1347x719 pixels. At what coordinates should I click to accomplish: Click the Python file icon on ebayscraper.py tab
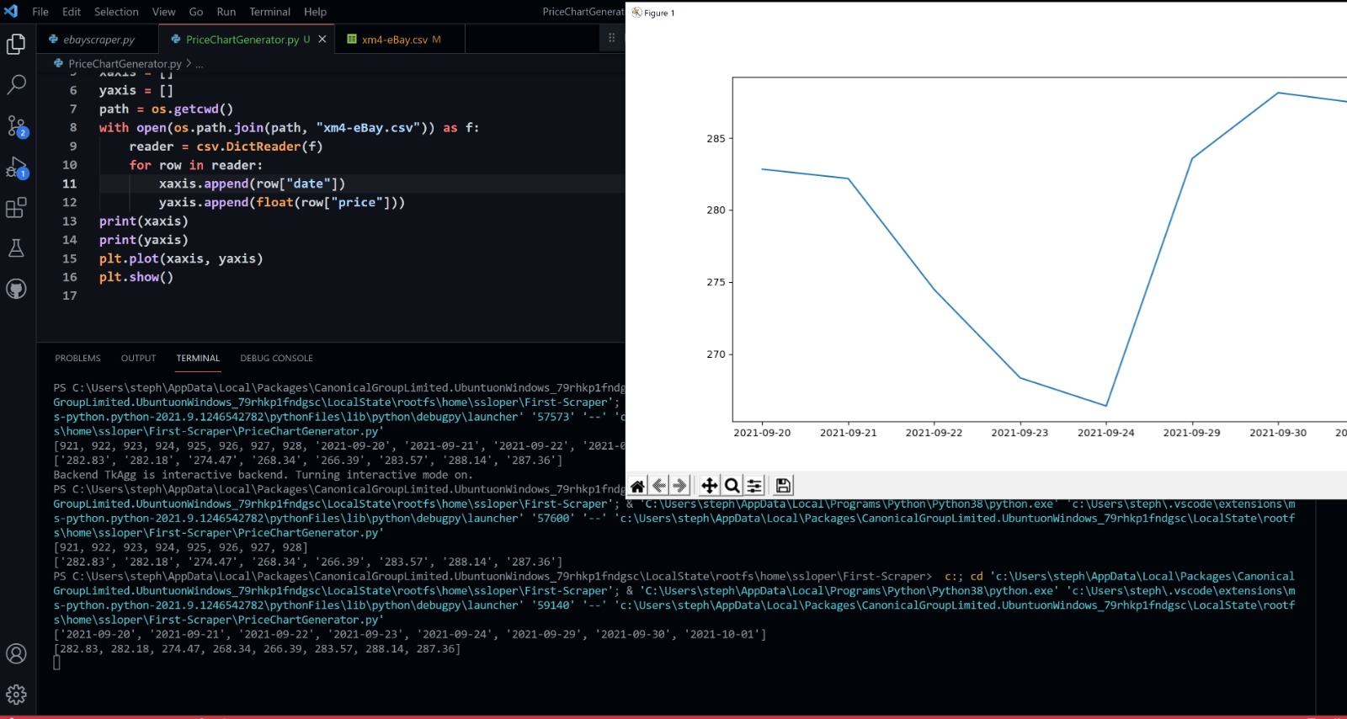tap(53, 40)
